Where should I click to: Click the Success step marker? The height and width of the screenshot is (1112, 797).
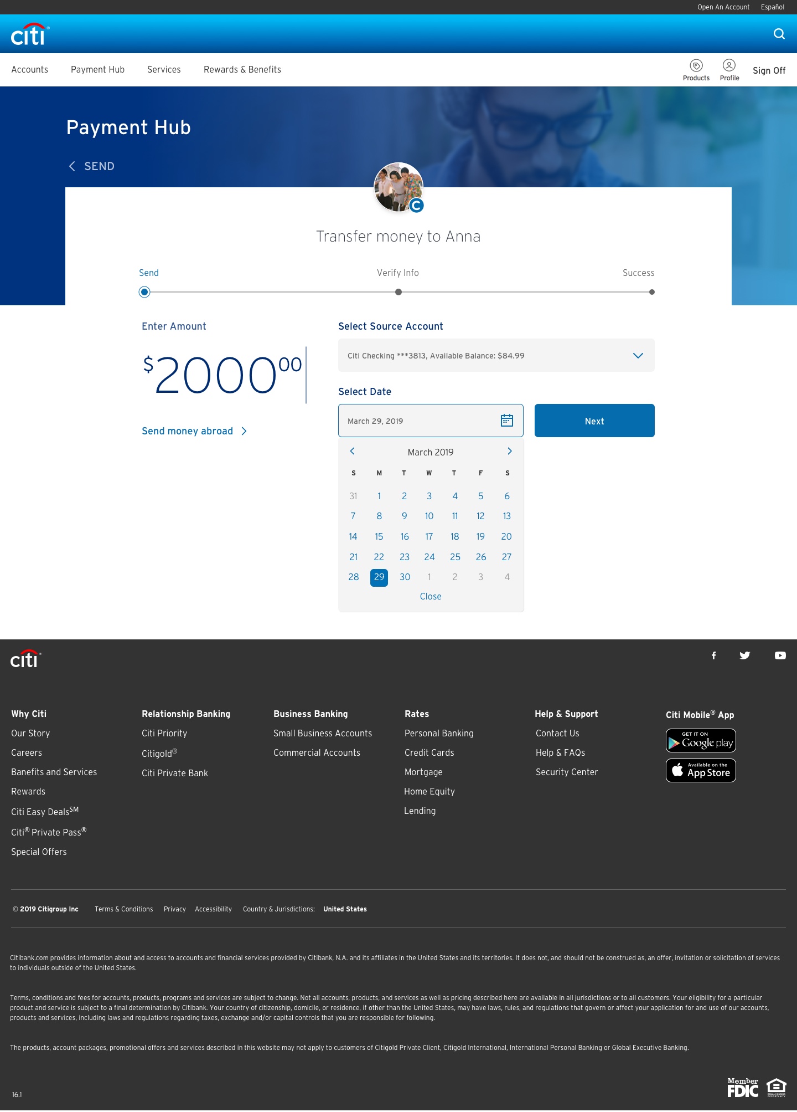pyautogui.click(x=652, y=292)
